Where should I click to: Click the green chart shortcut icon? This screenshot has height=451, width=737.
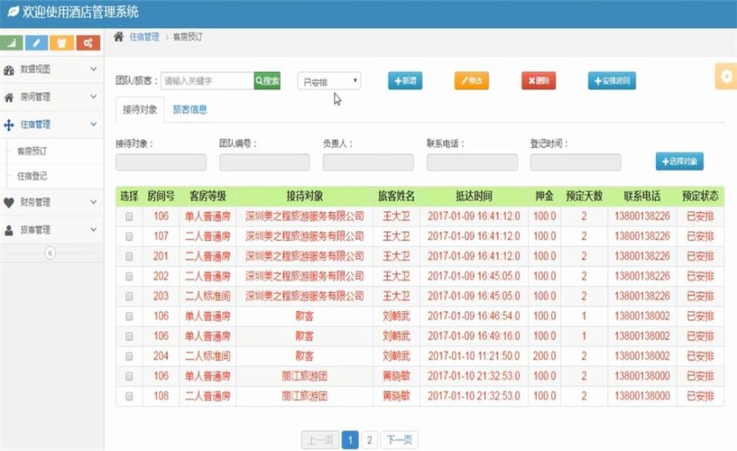(x=11, y=43)
